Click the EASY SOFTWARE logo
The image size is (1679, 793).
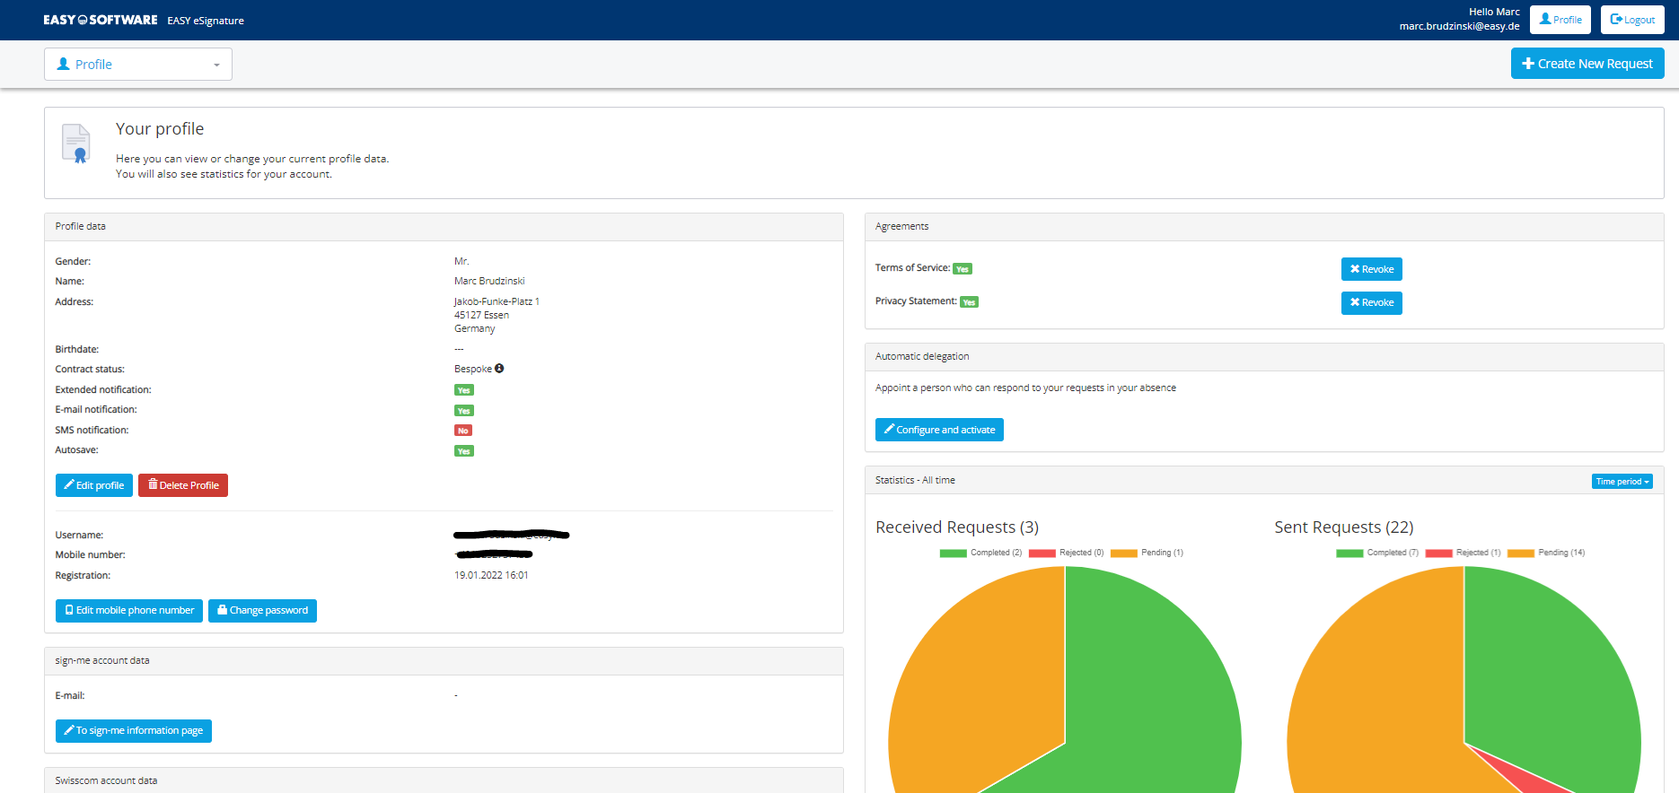[101, 20]
